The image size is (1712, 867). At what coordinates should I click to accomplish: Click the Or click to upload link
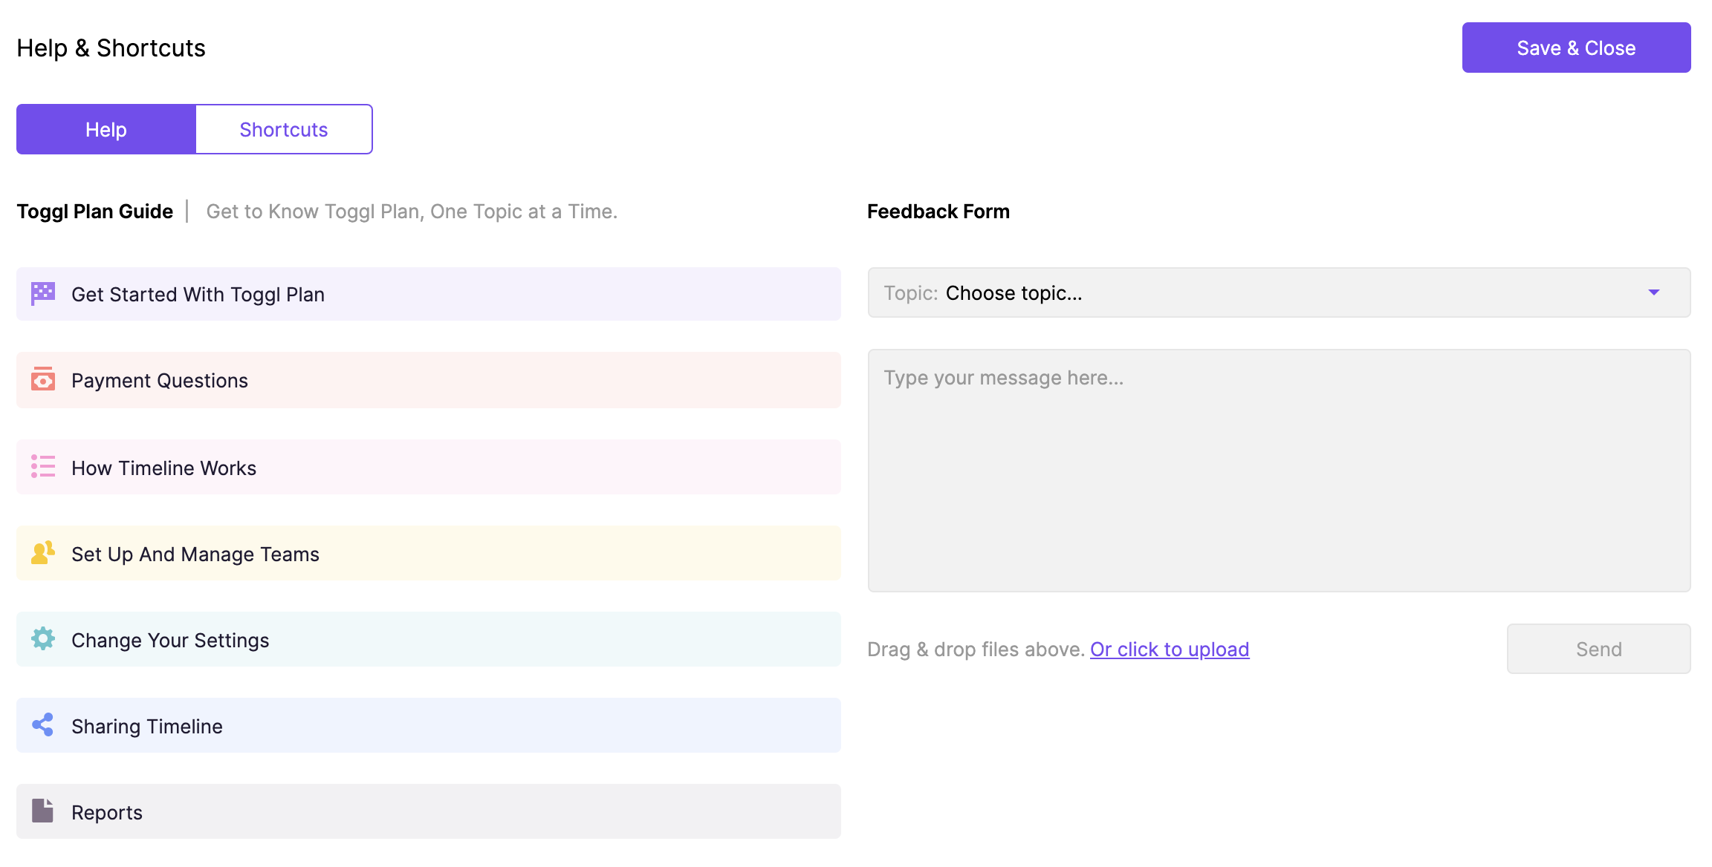point(1169,649)
